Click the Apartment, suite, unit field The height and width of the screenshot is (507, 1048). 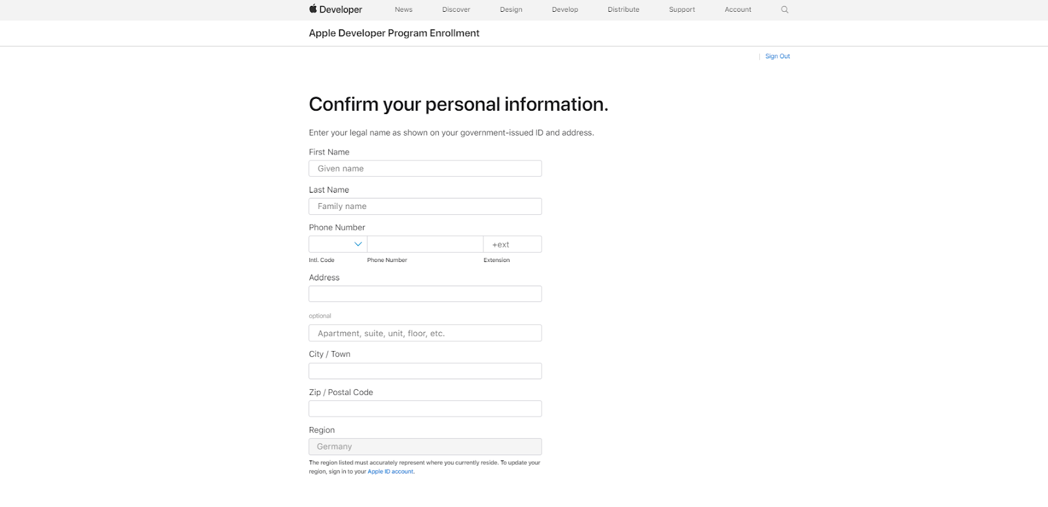click(425, 333)
